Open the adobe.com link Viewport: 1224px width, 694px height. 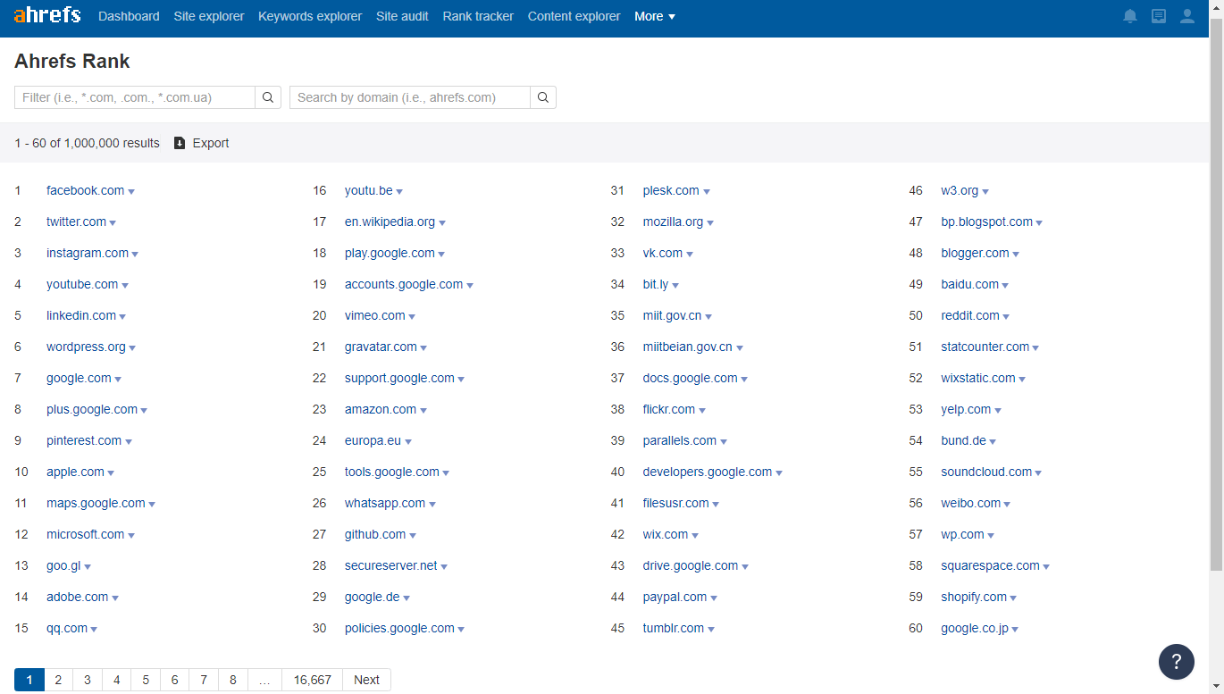click(78, 597)
